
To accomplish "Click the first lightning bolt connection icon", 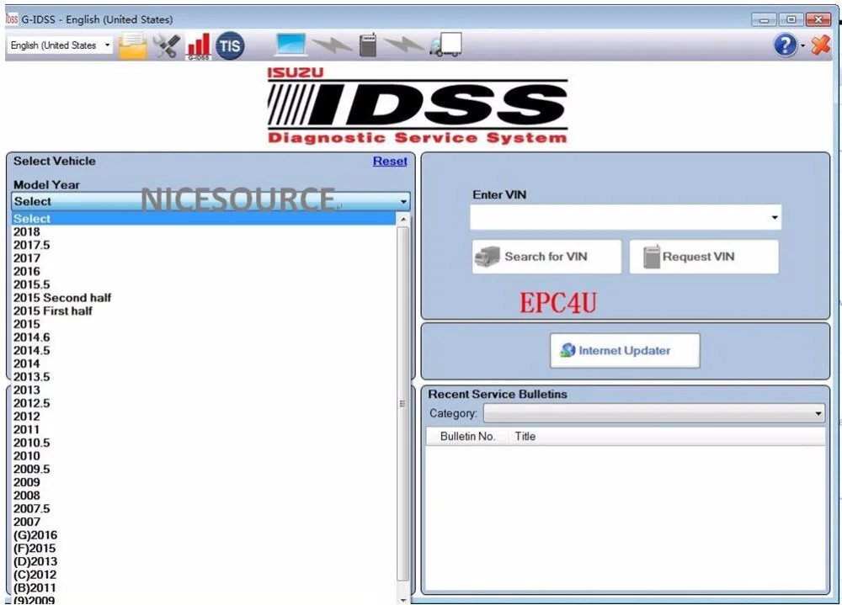I will [332, 45].
